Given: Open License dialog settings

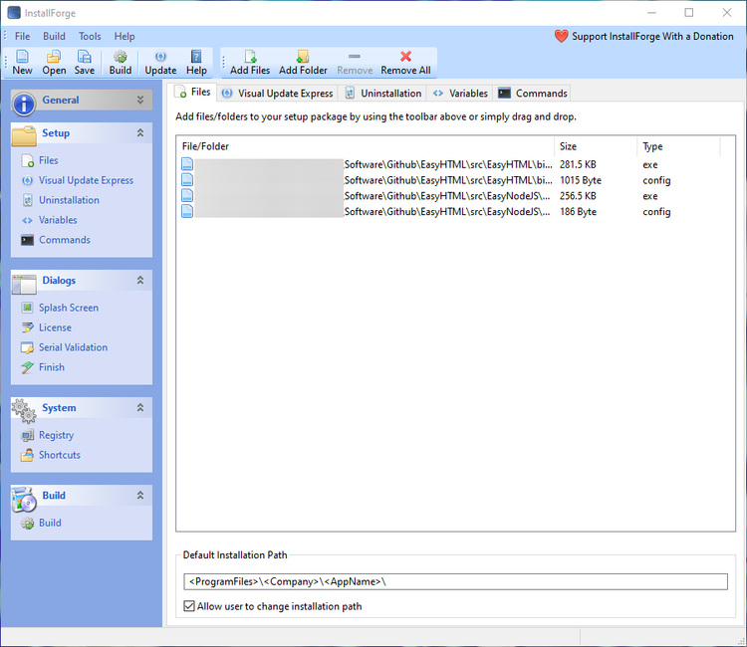Looking at the screenshot, I should (x=55, y=327).
